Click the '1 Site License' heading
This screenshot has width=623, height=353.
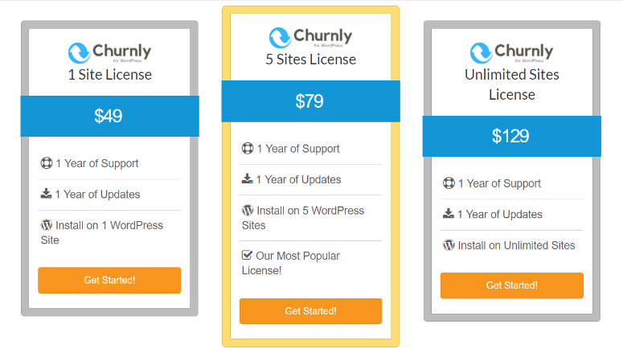click(x=109, y=75)
